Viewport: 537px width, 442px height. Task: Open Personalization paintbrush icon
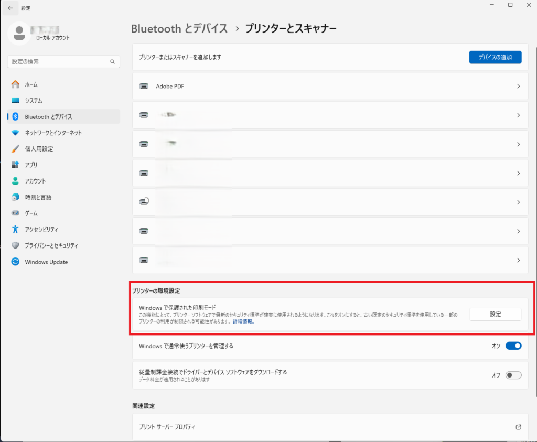point(15,149)
